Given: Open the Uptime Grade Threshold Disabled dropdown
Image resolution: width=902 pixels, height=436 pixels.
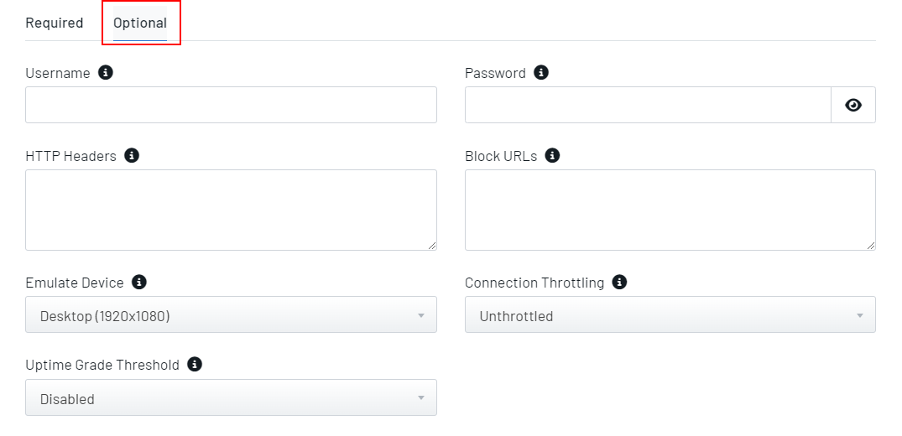Looking at the screenshot, I should pyautogui.click(x=232, y=397).
